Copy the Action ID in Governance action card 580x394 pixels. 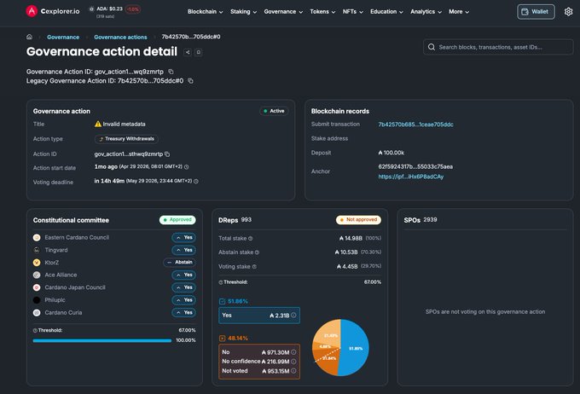[x=167, y=154]
